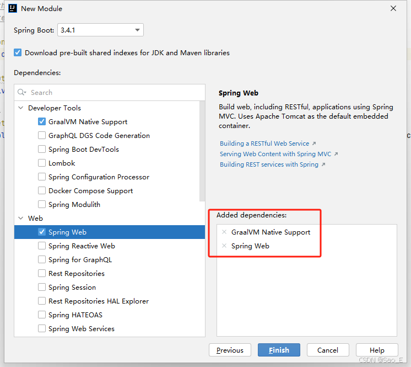
Task: Enable Spring for GraphQL checkbox
Action: tap(42, 259)
